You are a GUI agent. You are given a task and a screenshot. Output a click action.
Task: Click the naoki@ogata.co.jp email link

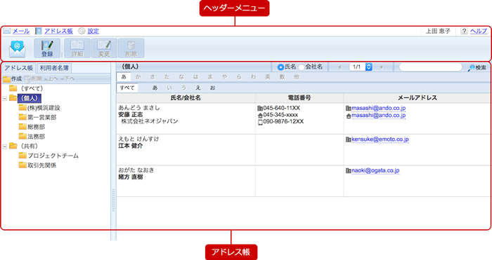(375, 171)
